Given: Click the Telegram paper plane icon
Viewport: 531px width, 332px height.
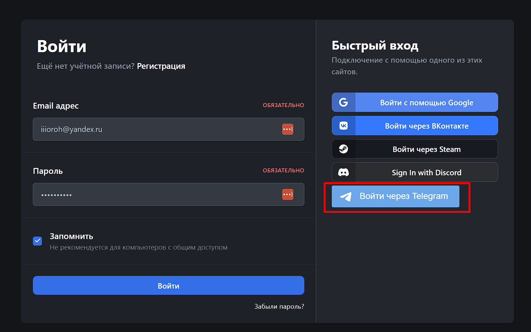Looking at the screenshot, I should click(346, 196).
